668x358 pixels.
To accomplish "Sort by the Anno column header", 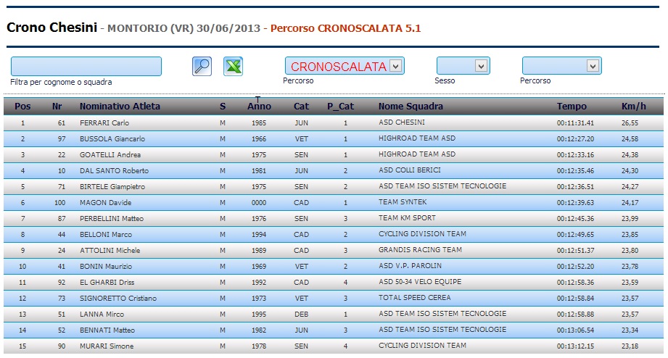I will coord(259,107).
